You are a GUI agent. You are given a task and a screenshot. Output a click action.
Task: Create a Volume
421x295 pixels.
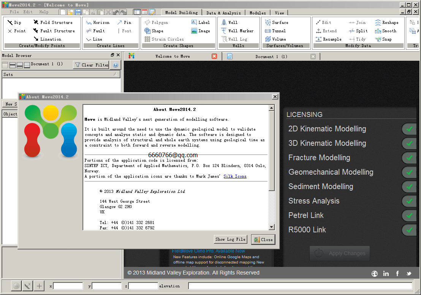(x=275, y=39)
